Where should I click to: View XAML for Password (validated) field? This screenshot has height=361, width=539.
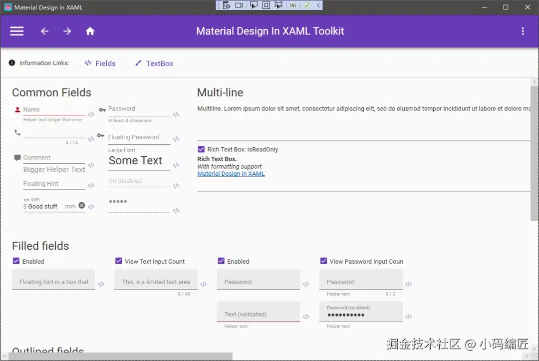pos(408,317)
